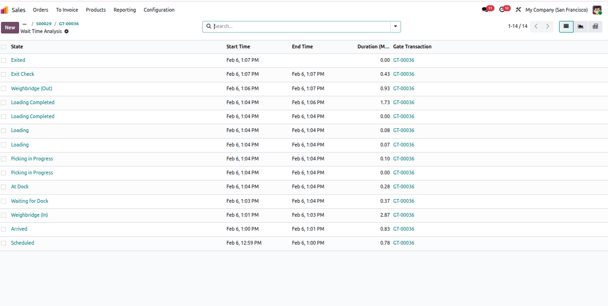The height and width of the screenshot is (306, 608).
Task: Click the Arrived row's Feb 6, 1:01 PM end time
Action: (308, 229)
